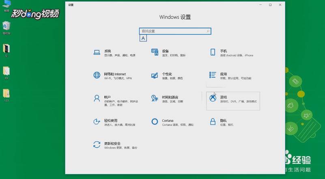The image size is (325, 179).
Task: Click the 轻松使用 category title
Action: (111, 121)
